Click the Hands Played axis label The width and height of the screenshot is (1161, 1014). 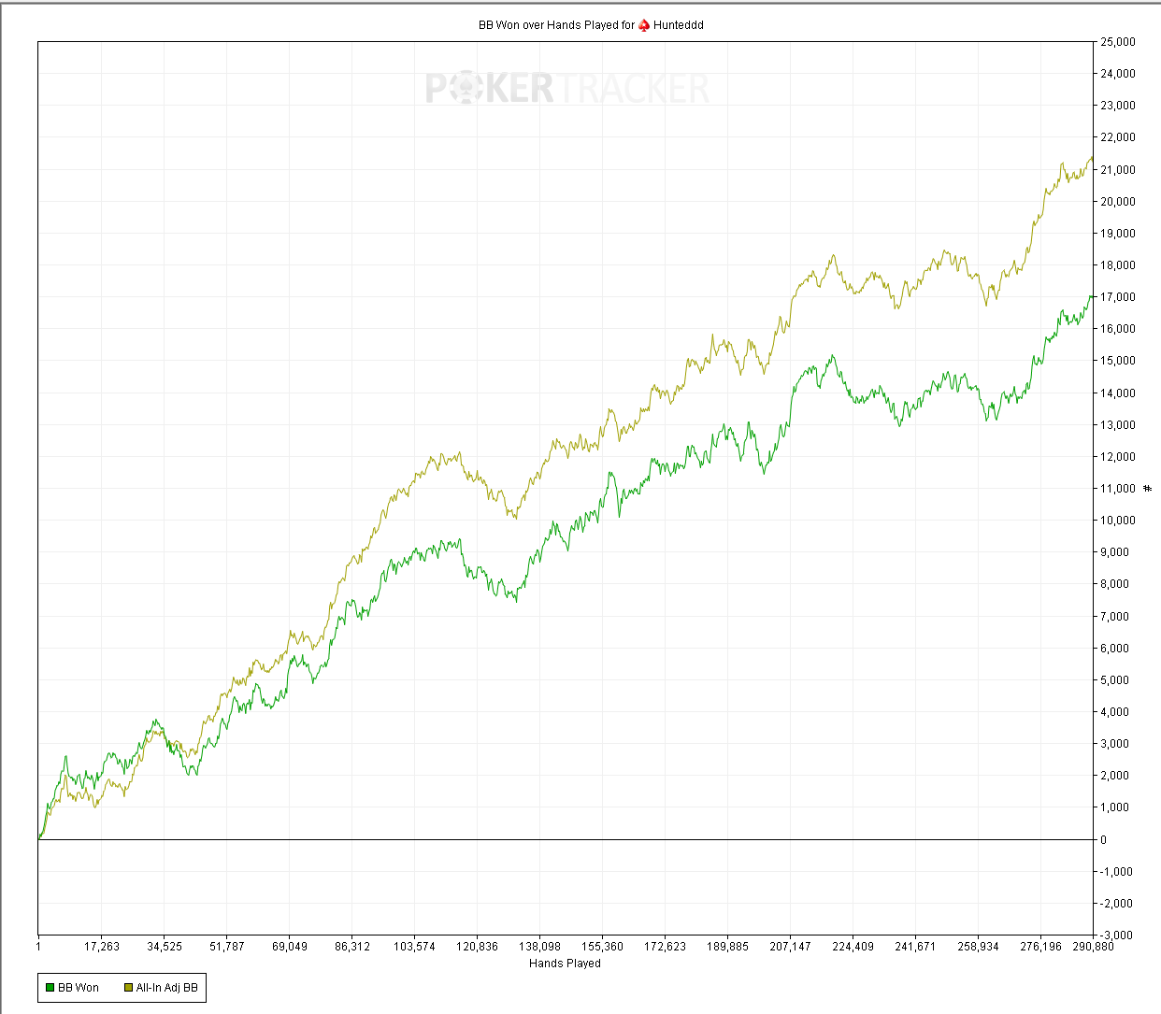(565, 964)
